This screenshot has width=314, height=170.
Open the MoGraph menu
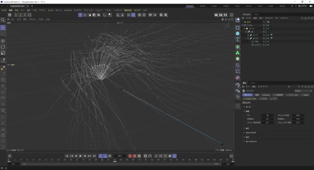[68, 10]
